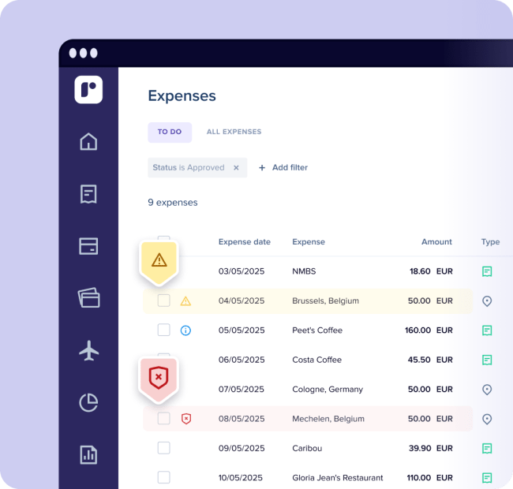The height and width of the screenshot is (489, 513).
Task: Tick the checkbox for Brussels, Belgium expense
Action: [163, 300]
